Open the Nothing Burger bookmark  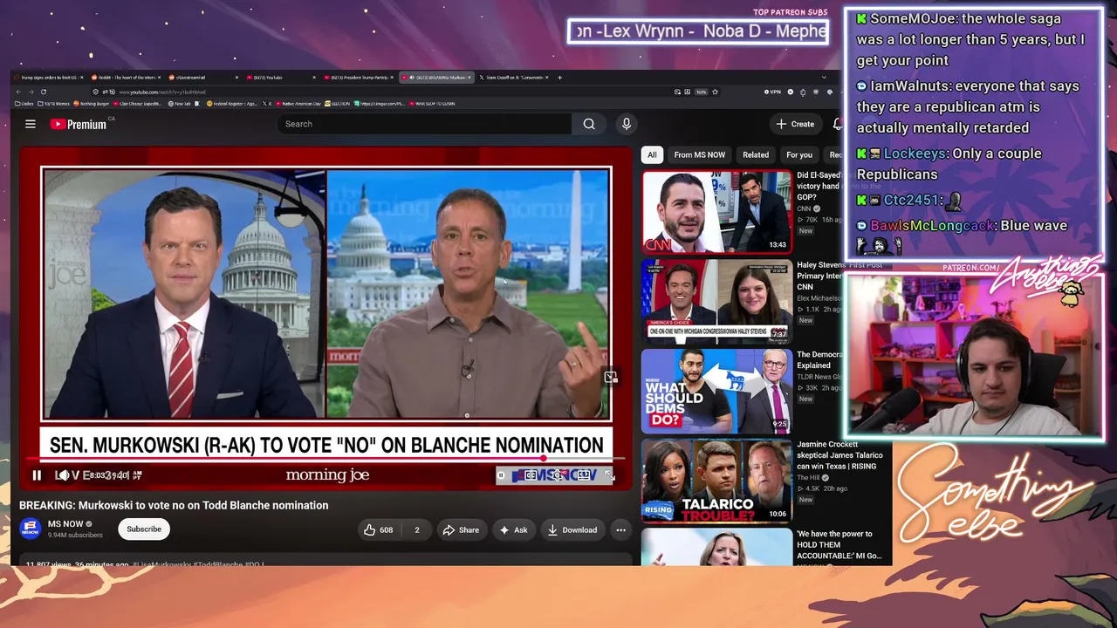92,104
